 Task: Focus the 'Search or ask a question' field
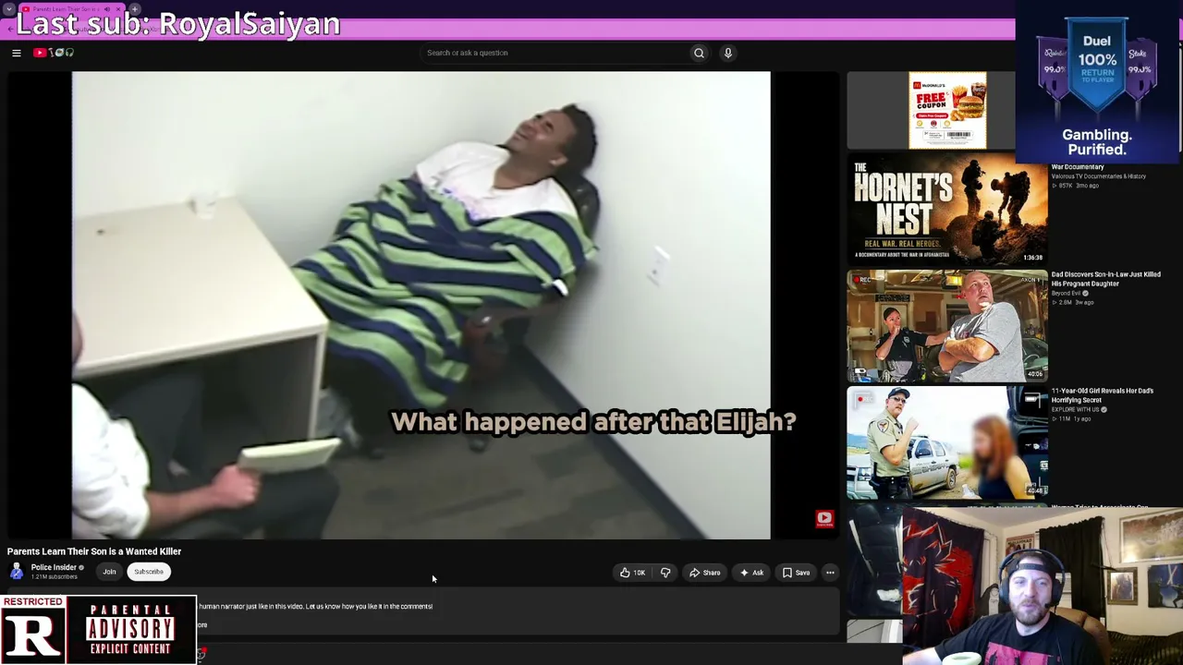[555, 53]
